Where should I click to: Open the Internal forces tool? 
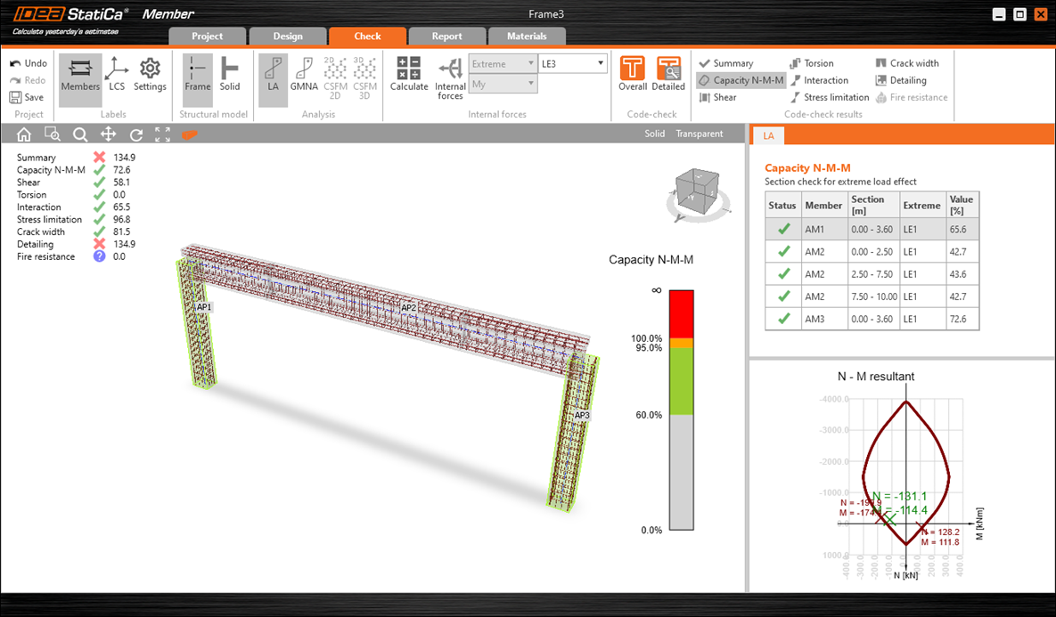[x=450, y=77]
